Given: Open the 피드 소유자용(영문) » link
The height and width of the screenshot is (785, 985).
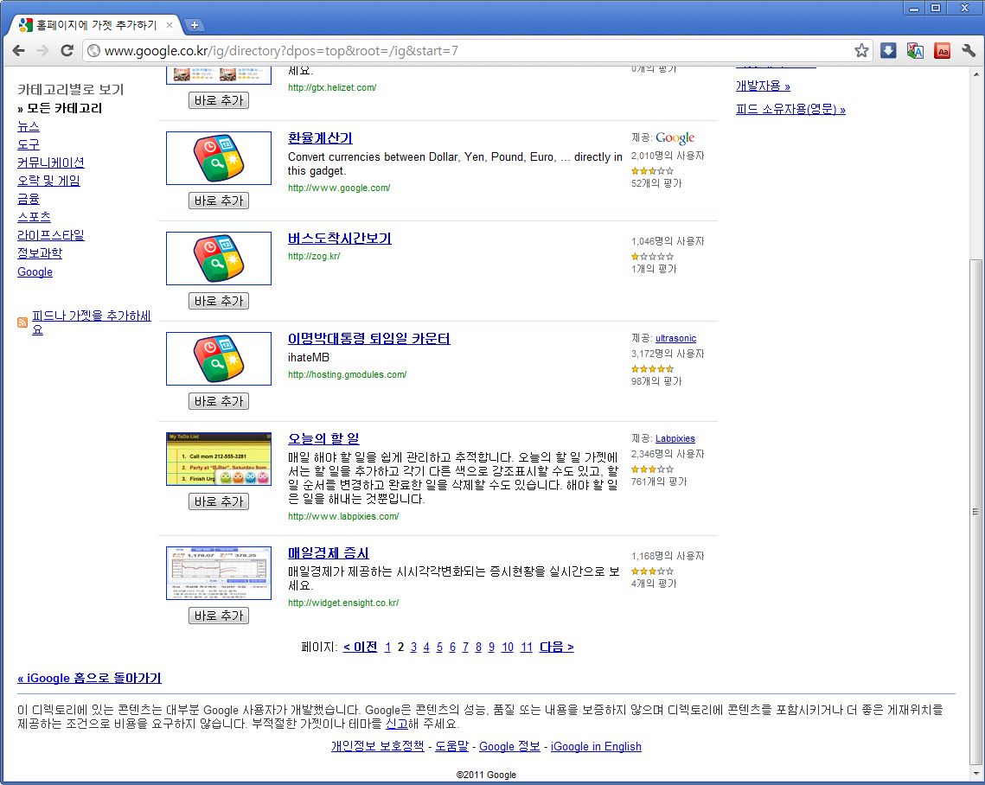Looking at the screenshot, I should pyautogui.click(x=791, y=110).
